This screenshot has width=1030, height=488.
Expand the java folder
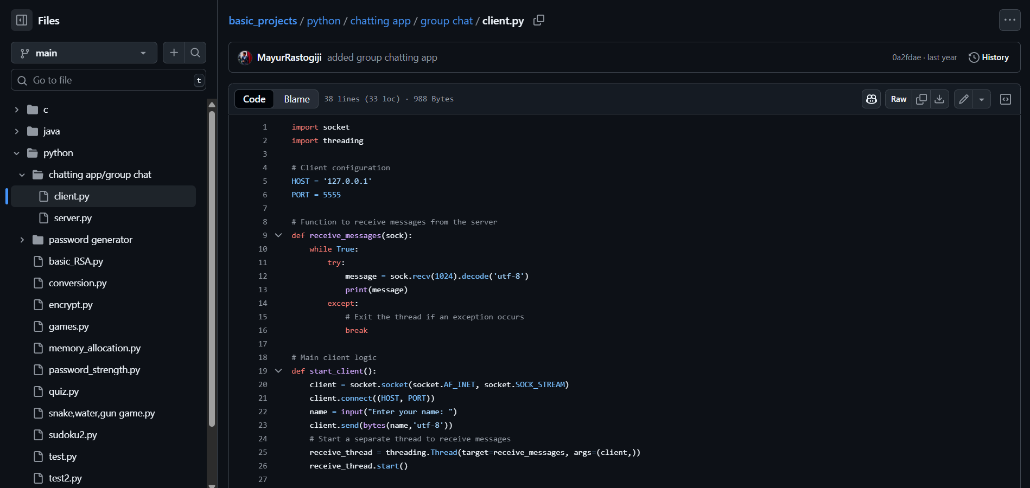pyautogui.click(x=17, y=131)
